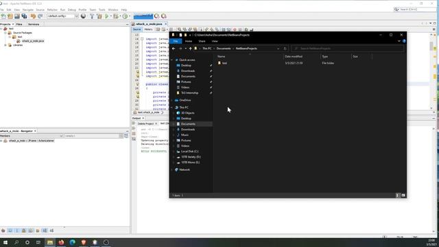Click the memory usage bar in NetBeans toolbar

tap(143, 16)
